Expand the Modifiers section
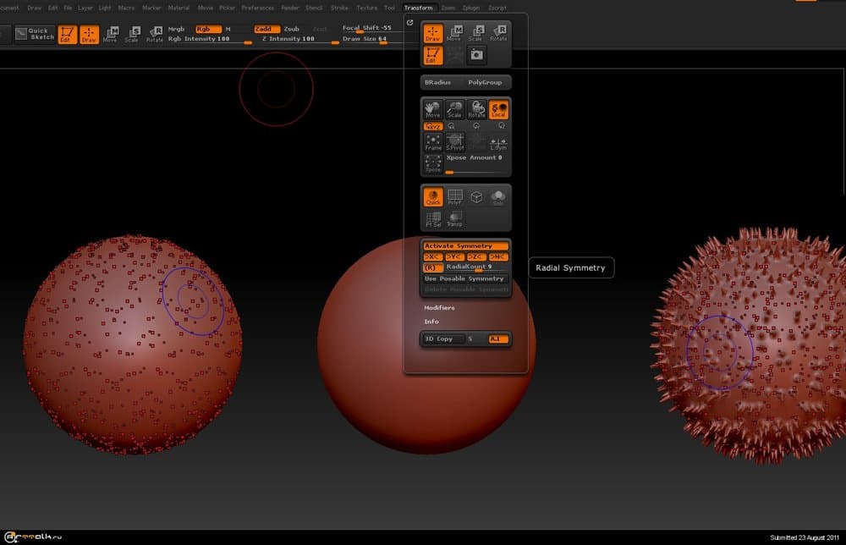846x545 pixels. (x=439, y=308)
